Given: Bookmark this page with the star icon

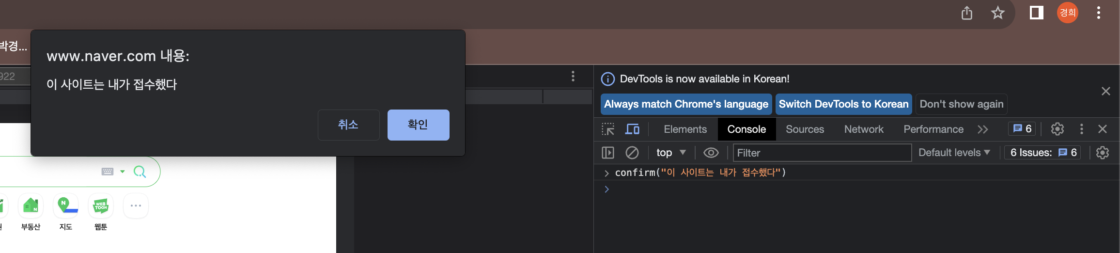Looking at the screenshot, I should pos(997,13).
